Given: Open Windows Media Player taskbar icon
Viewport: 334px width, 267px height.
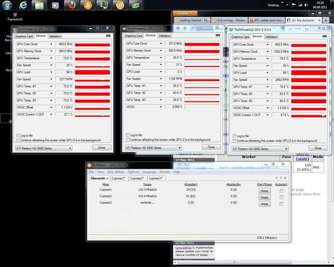Looking at the screenshot, I should coord(55,5).
